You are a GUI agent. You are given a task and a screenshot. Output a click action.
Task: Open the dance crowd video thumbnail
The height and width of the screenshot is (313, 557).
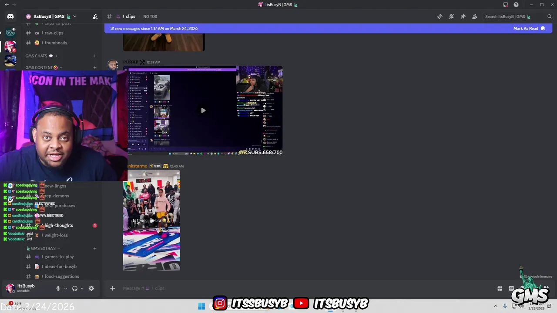[x=151, y=221]
